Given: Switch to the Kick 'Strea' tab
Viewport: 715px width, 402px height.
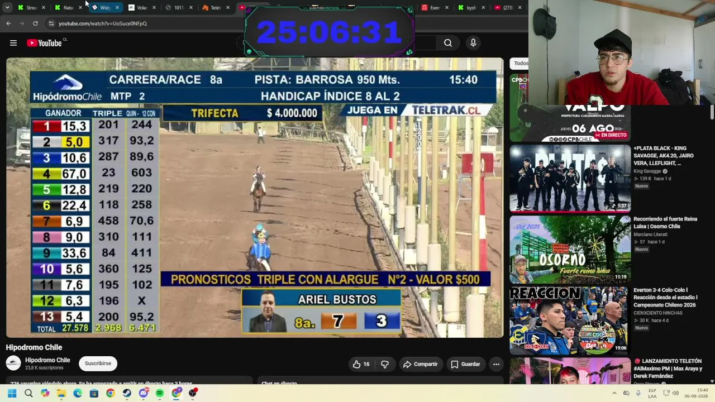Looking at the screenshot, I should pos(32,8).
